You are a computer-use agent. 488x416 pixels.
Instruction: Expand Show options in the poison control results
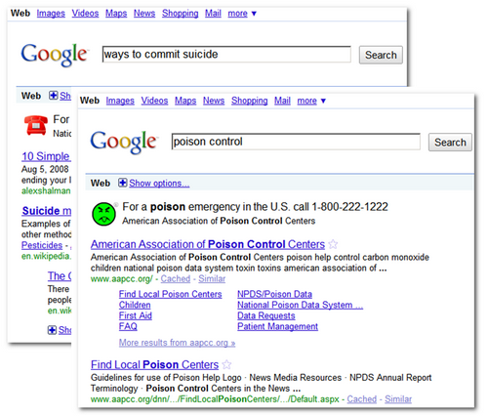[x=159, y=184]
